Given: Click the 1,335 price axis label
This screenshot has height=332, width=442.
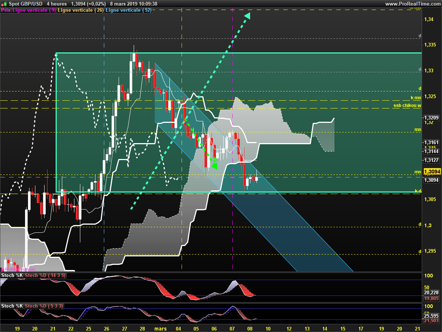Looking at the screenshot, I should click(431, 45).
